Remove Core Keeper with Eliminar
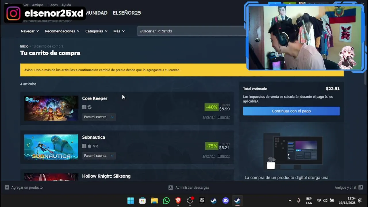 223,117
